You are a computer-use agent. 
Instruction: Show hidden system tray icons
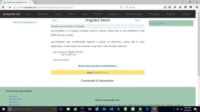click(174, 109)
